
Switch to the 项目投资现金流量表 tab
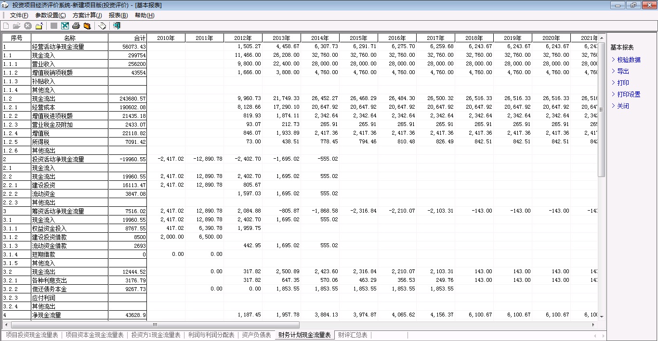32,335
